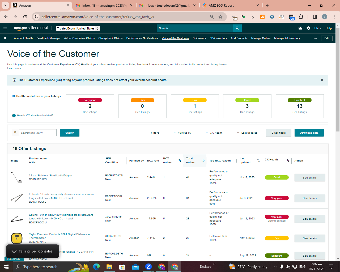
Task: Switch to the Inbox (13) Gmail tab
Action: [x=104, y=5]
